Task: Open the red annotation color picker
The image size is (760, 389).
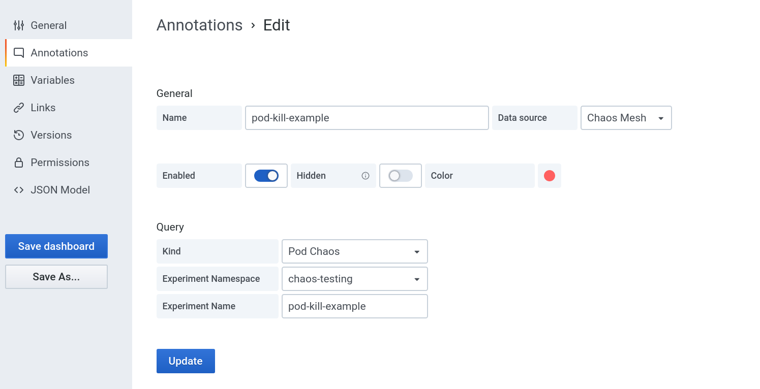Action: coord(550,176)
